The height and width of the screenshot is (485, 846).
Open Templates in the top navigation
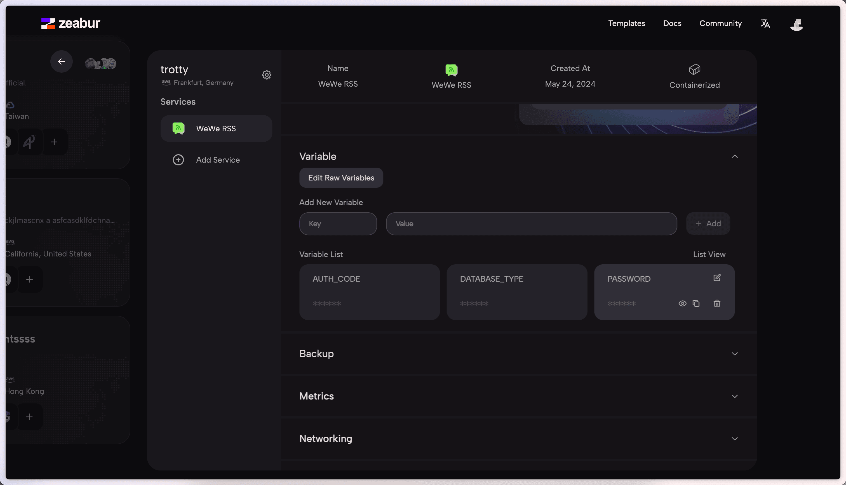pyautogui.click(x=626, y=23)
